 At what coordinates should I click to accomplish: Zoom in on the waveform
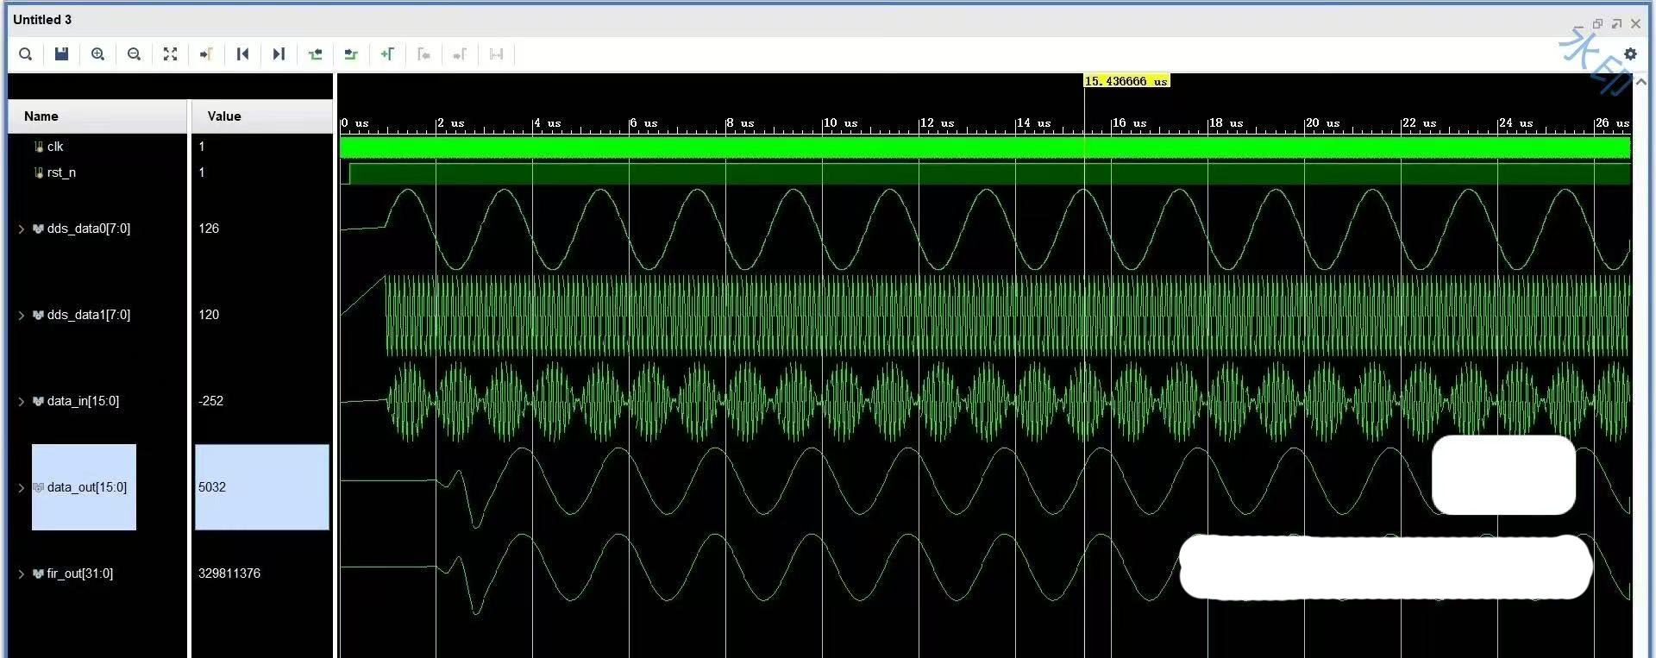click(97, 54)
